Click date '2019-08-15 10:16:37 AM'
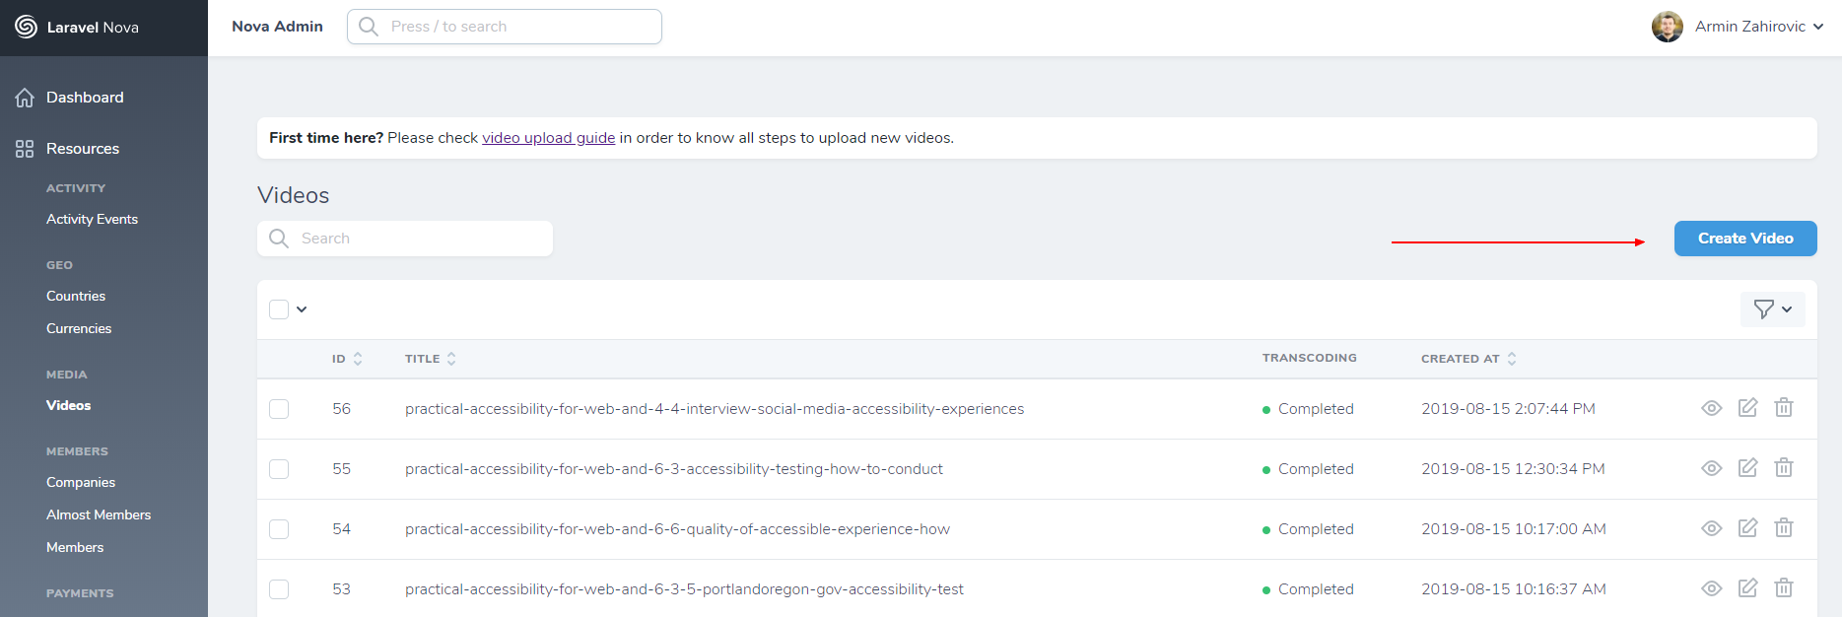The image size is (1842, 617). coord(1514,589)
